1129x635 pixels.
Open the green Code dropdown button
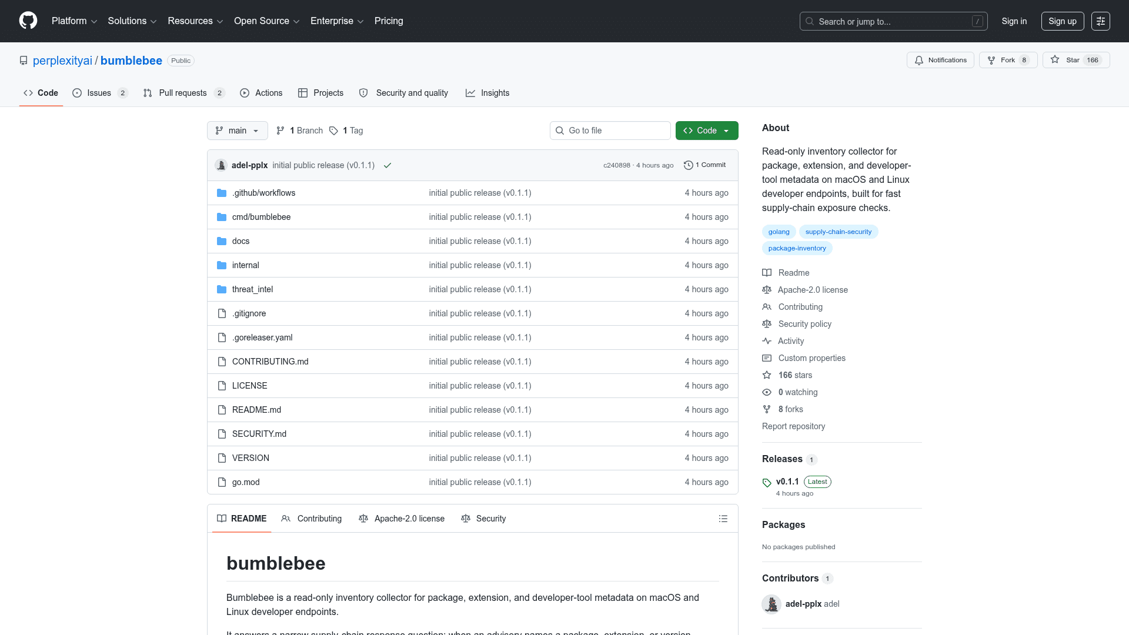(x=707, y=131)
